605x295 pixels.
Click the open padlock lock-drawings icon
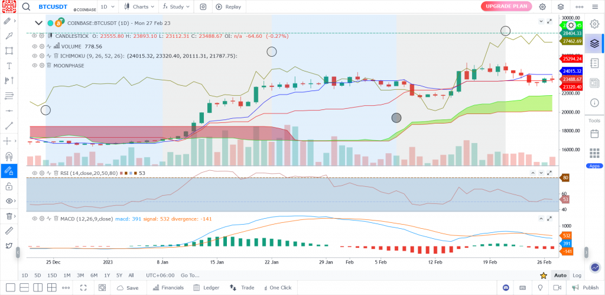9,186
